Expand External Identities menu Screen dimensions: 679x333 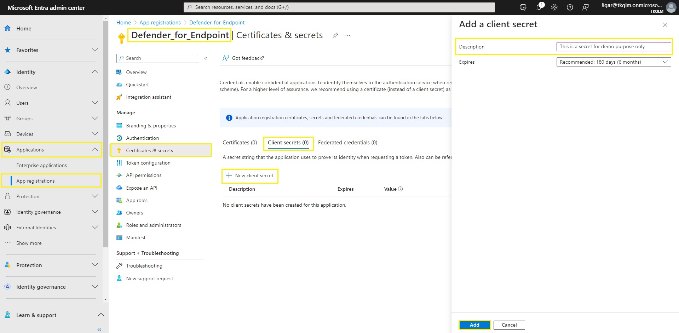pyautogui.click(x=95, y=227)
